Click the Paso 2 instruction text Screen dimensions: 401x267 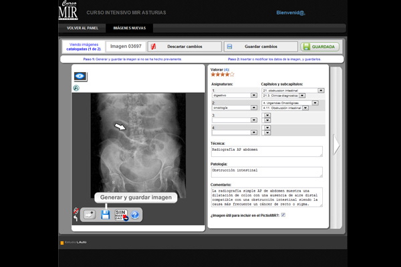click(x=275, y=59)
